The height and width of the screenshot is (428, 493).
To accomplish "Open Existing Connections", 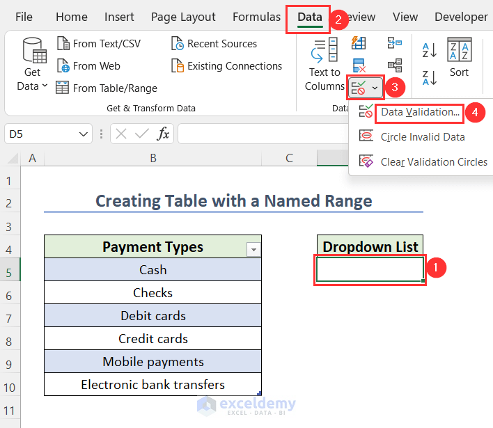I will pos(226,65).
